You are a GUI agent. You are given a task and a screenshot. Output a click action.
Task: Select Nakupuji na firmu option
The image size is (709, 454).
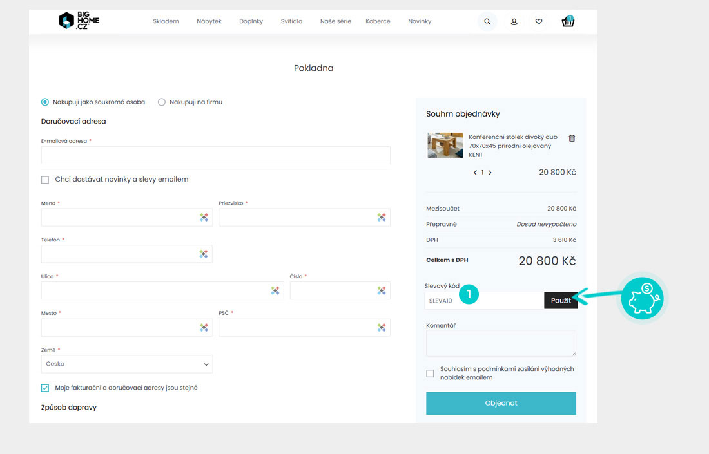[162, 102]
